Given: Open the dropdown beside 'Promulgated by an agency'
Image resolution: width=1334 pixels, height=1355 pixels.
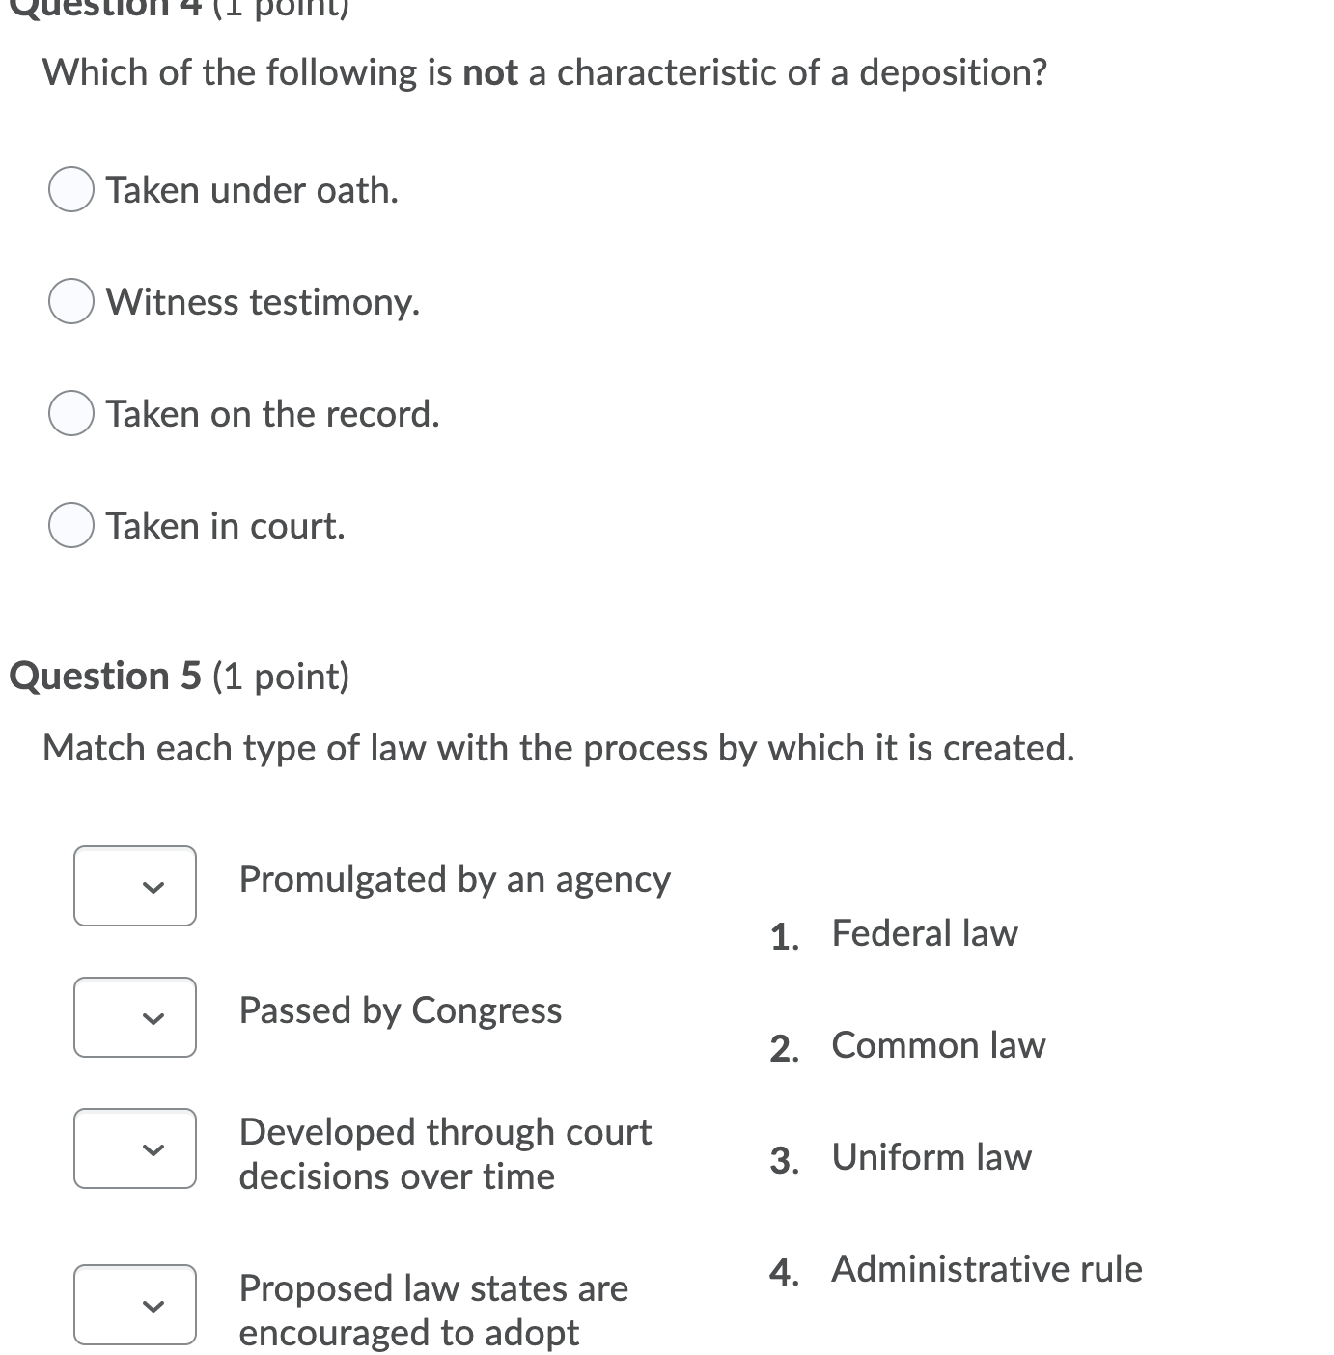Looking at the screenshot, I should [x=134, y=886].
